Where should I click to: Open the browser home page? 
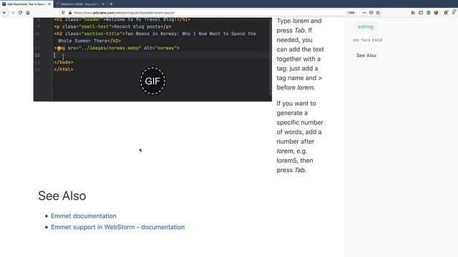coord(28,13)
